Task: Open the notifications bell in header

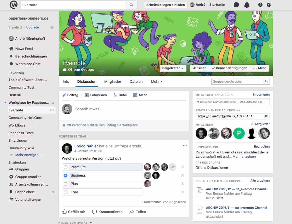Action: click(x=247, y=5)
